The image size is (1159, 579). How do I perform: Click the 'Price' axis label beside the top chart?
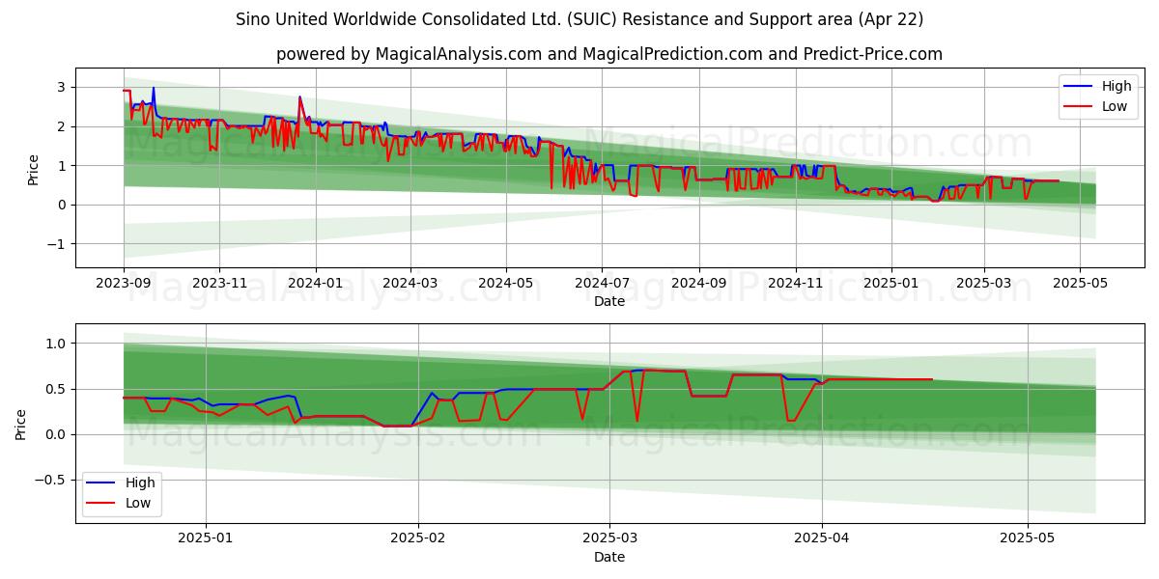click(x=34, y=168)
